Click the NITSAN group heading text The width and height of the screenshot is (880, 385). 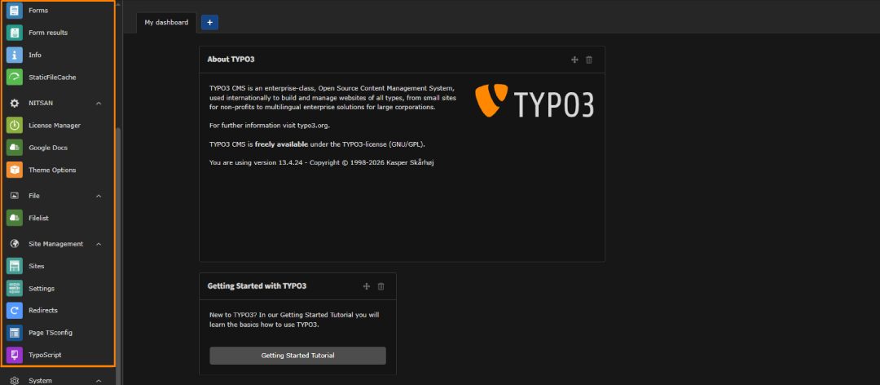(x=41, y=104)
